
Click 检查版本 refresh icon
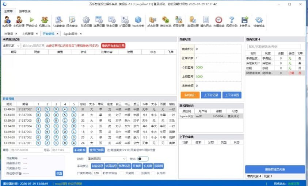(259, 22)
